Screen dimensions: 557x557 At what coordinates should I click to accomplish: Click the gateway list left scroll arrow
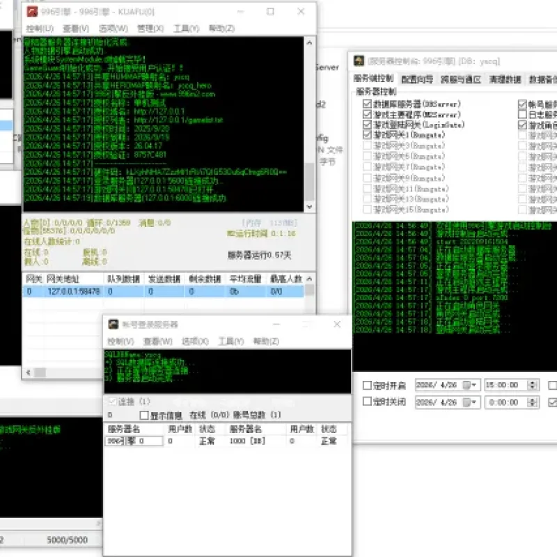[29, 372]
